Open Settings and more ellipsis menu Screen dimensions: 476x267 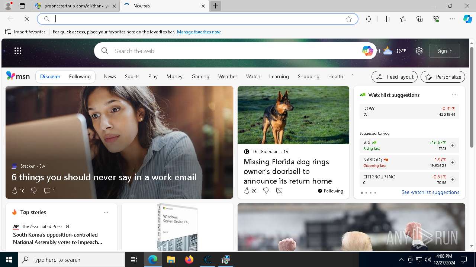click(452, 19)
